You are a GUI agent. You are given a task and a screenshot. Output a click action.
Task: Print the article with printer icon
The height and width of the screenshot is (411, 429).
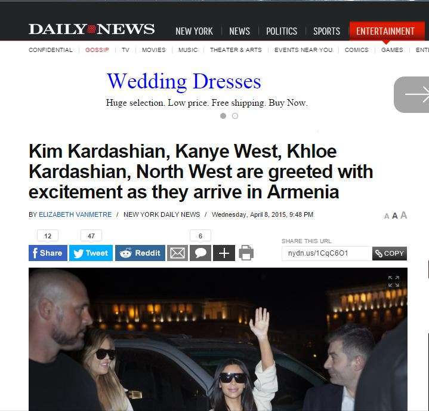pyautogui.click(x=246, y=253)
